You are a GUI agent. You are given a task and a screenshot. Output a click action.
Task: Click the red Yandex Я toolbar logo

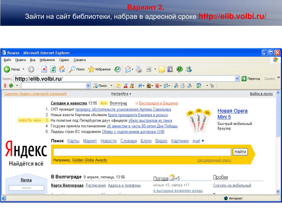tap(5, 86)
